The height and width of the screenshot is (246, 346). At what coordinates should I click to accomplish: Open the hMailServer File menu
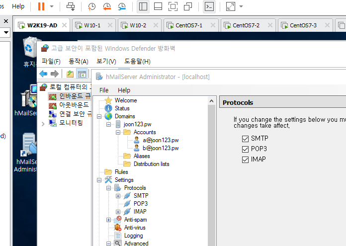[x=104, y=90]
